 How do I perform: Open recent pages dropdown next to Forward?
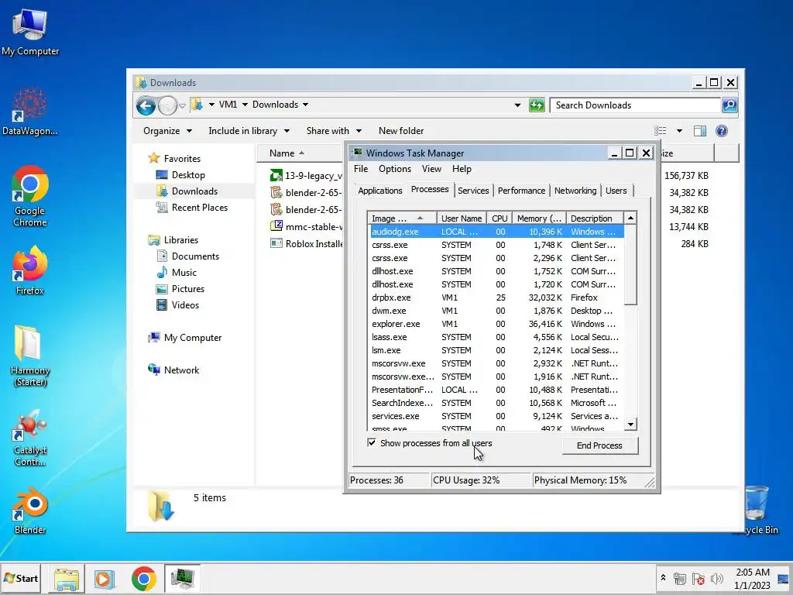[182, 105]
